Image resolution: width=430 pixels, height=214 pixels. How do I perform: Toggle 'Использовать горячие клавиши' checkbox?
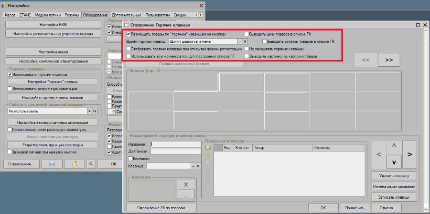pos(10,74)
